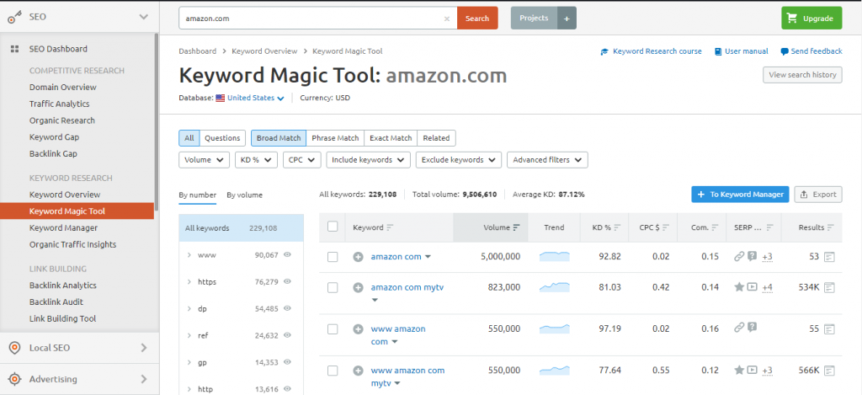Click the trend sparkline in the 97.19 KD row
This screenshot has width=862, height=395.
click(554, 329)
